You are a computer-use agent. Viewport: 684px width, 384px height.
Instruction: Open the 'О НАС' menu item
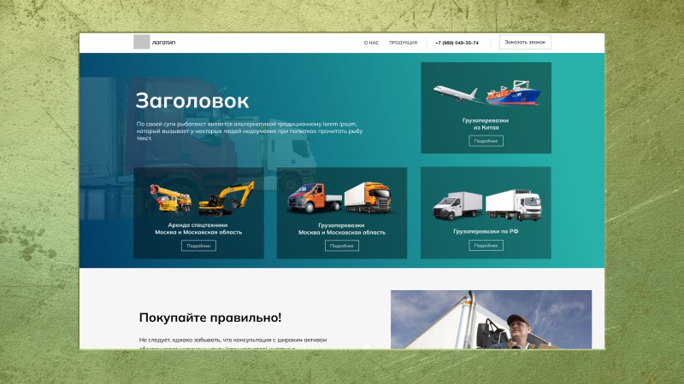click(371, 43)
